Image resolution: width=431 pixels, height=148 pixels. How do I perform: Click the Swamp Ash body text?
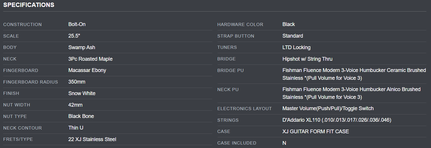coord(82,47)
